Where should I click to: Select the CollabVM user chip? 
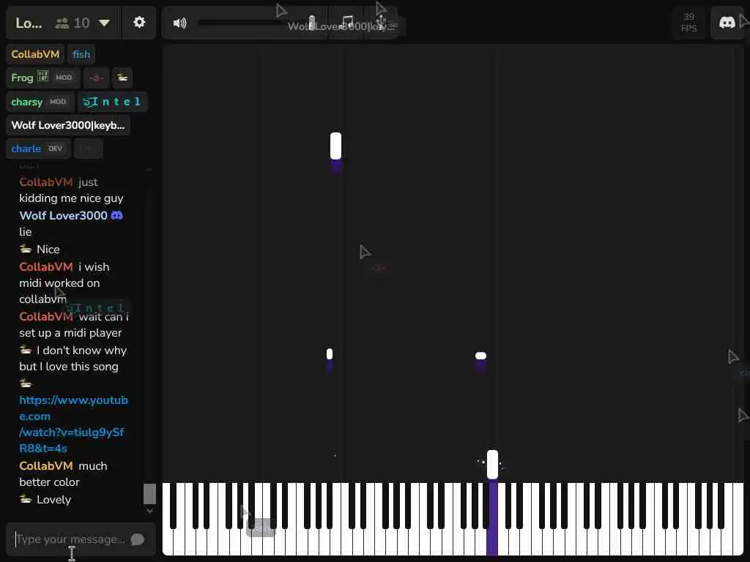pyautogui.click(x=35, y=54)
